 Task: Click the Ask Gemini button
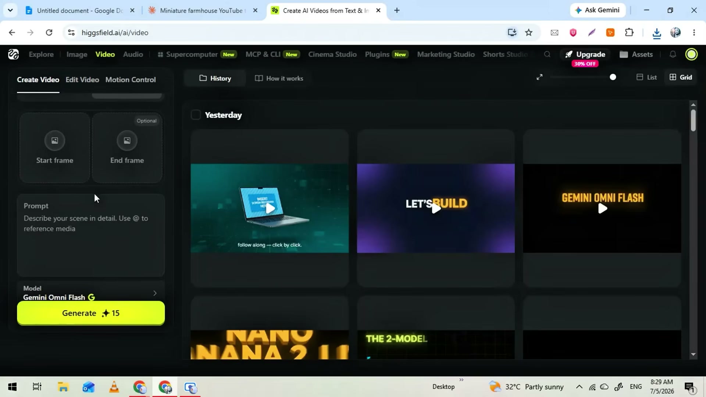click(597, 10)
